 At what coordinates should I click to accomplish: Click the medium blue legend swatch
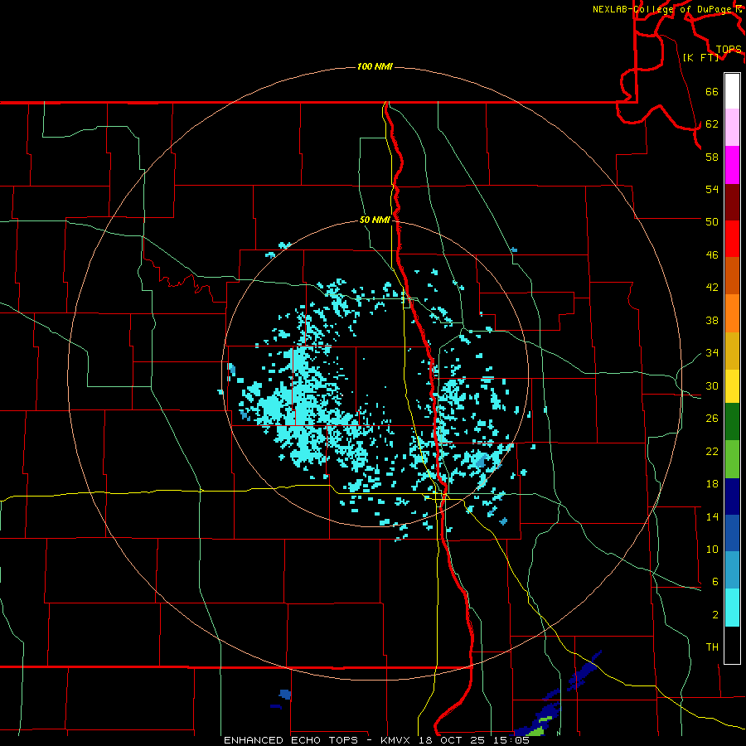732,533
